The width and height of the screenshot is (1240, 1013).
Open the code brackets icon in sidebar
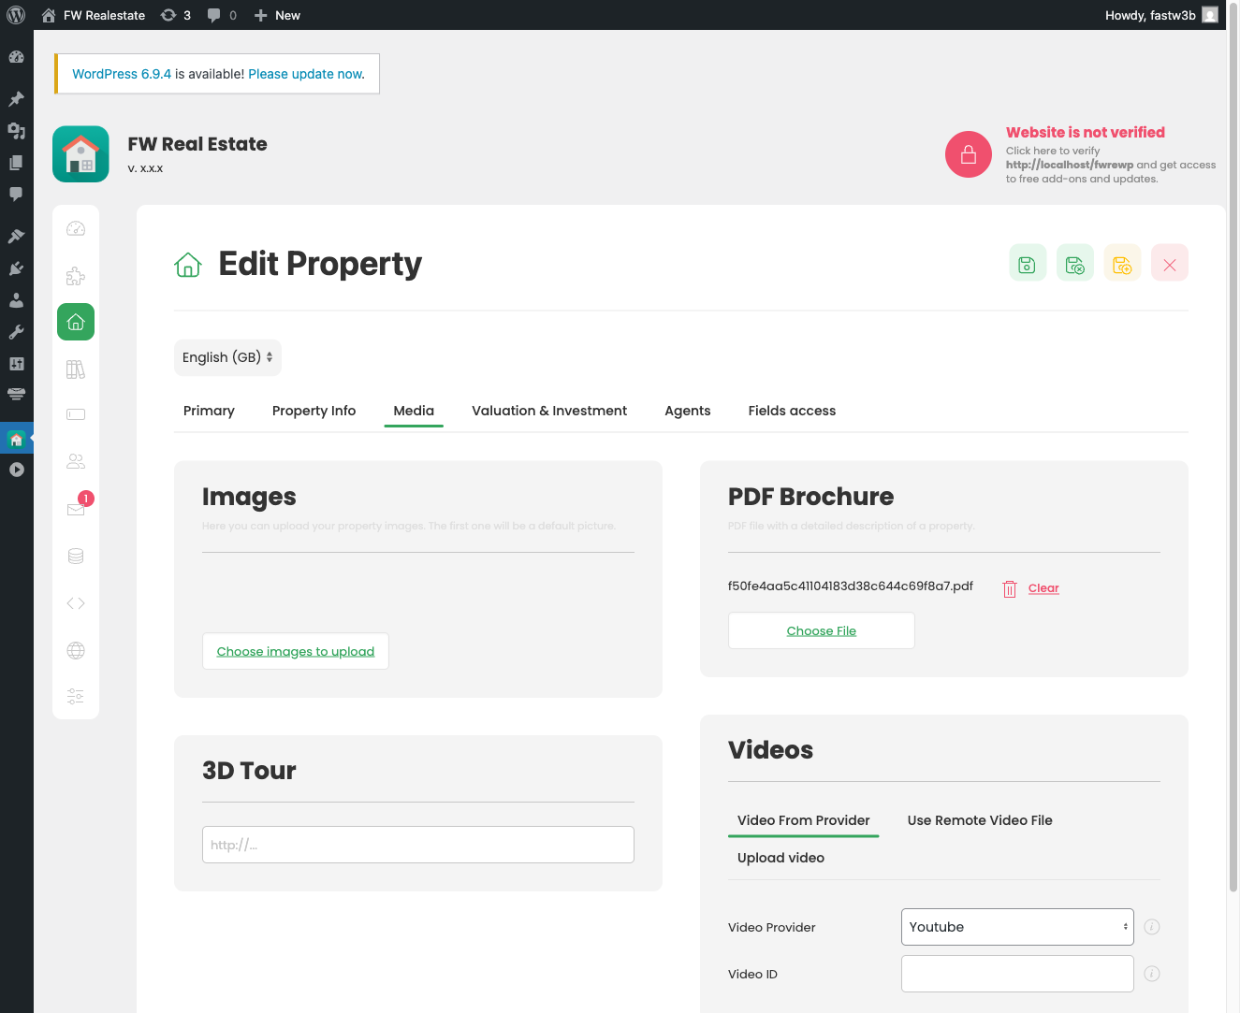75,602
